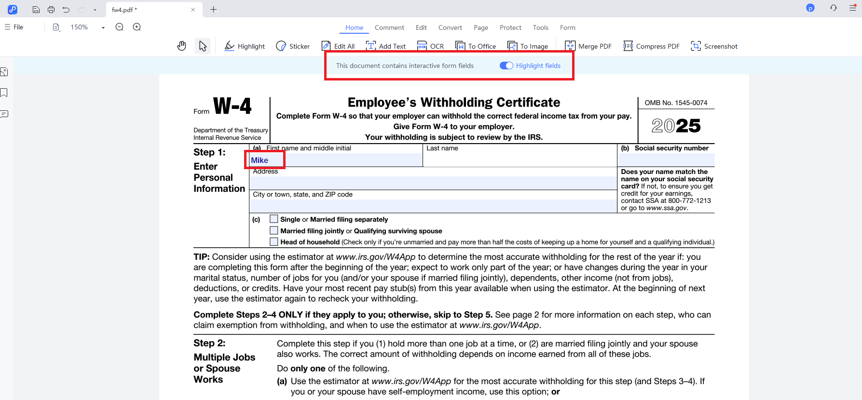
Task: Select the arrow Select tool
Action: click(203, 46)
